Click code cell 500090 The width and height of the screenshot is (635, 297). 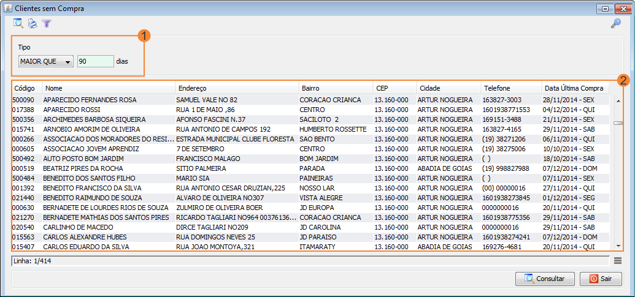pyautogui.click(x=25, y=100)
